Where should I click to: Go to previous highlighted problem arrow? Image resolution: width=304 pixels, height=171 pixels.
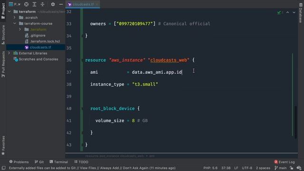pos(287,12)
